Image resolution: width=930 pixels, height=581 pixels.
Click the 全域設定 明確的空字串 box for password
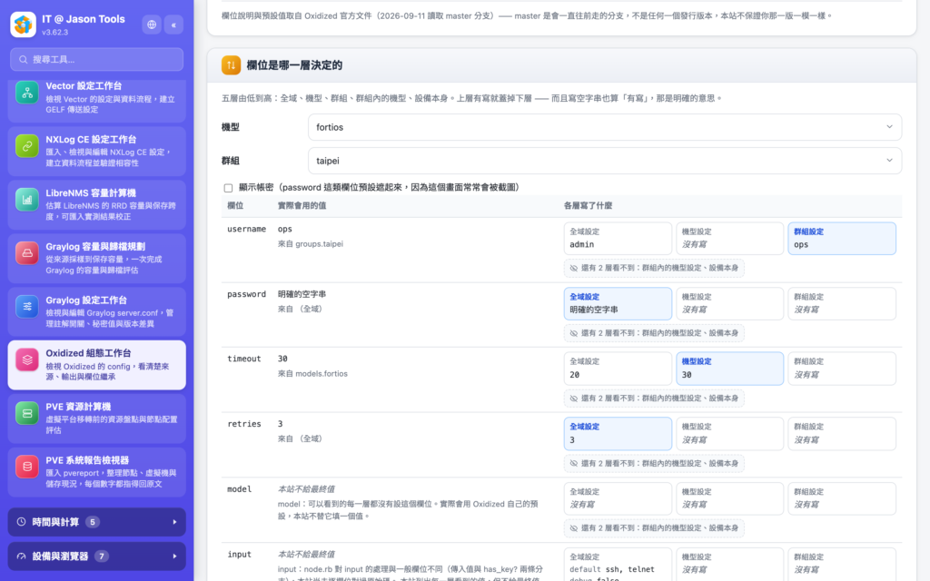coord(618,303)
